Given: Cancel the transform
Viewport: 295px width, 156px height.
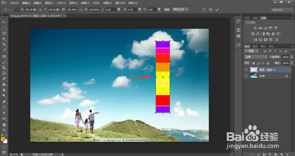Looking at the screenshot, I should [211, 10].
